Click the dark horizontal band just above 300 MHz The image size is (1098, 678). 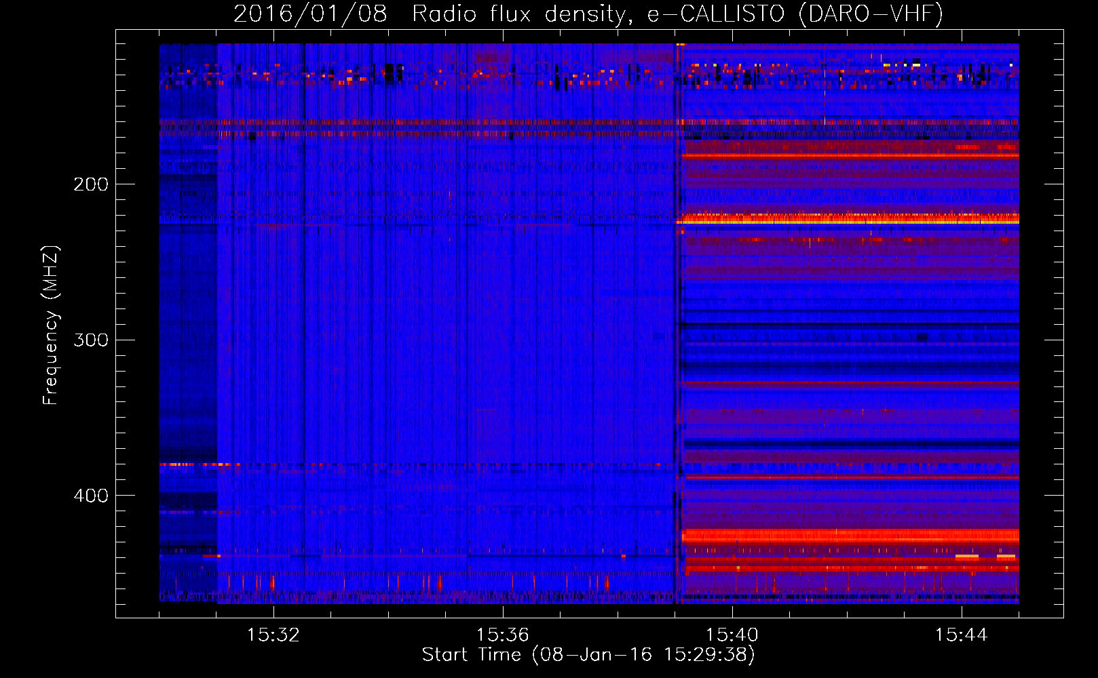[848, 325]
